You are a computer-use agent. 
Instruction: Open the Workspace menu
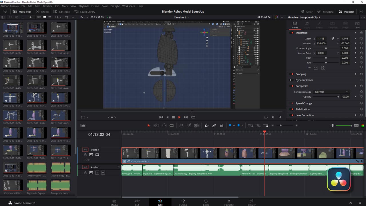(129, 6)
